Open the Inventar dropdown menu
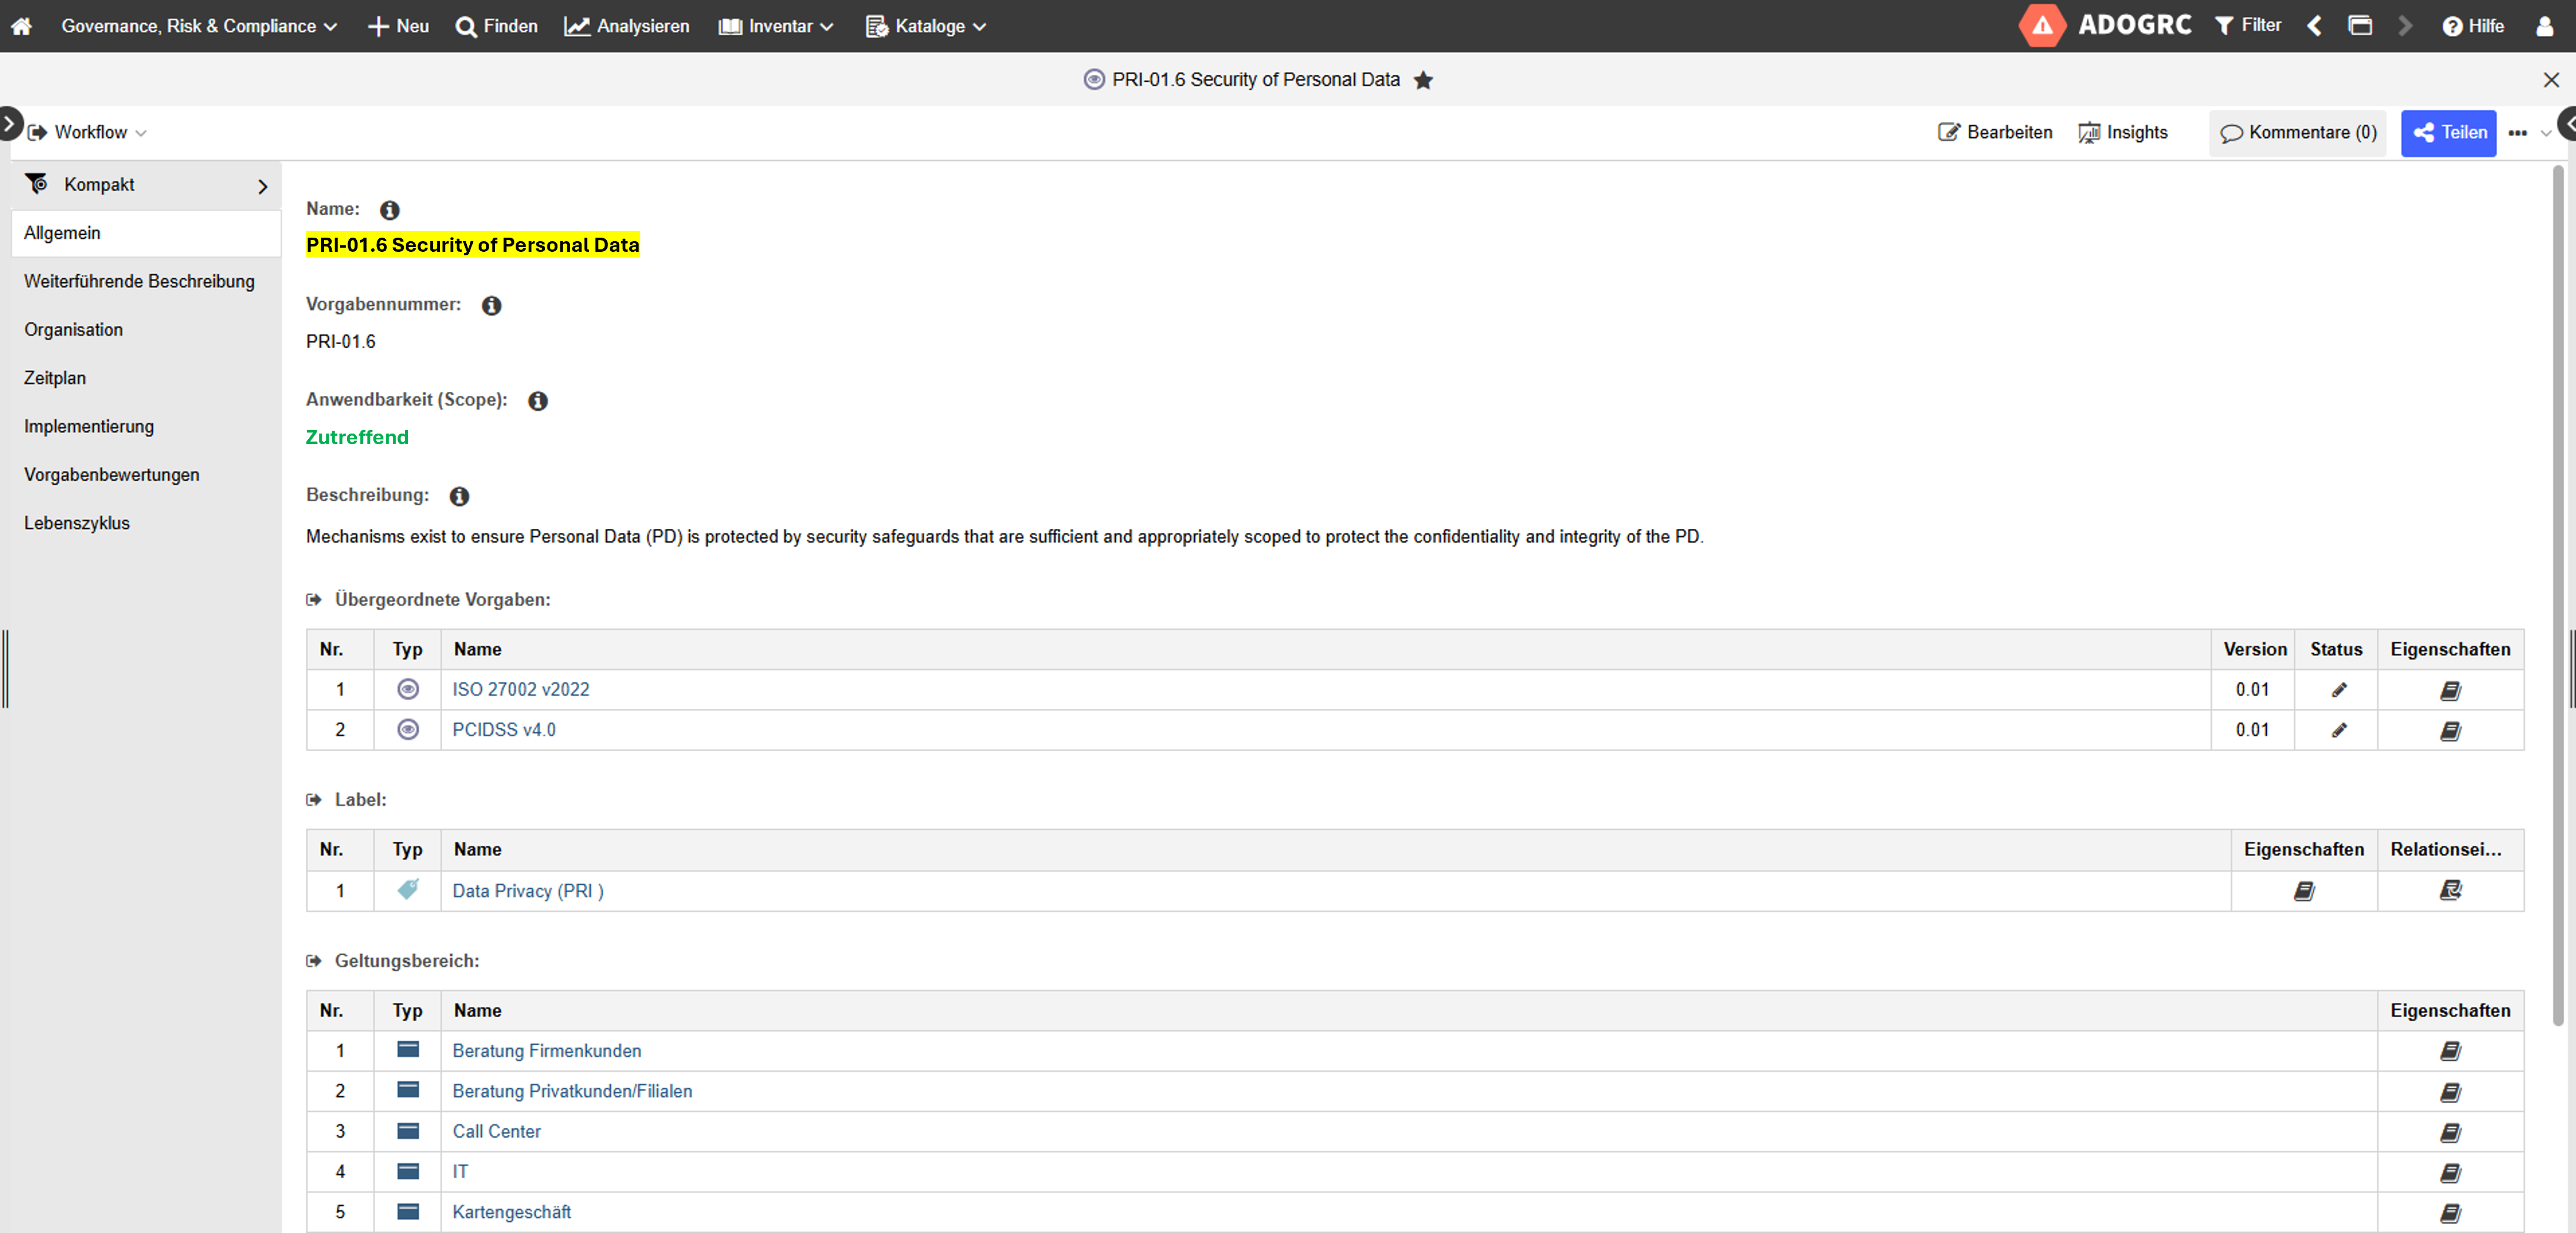Viewport: 2576px width, 1233px height. pos(776,26)
